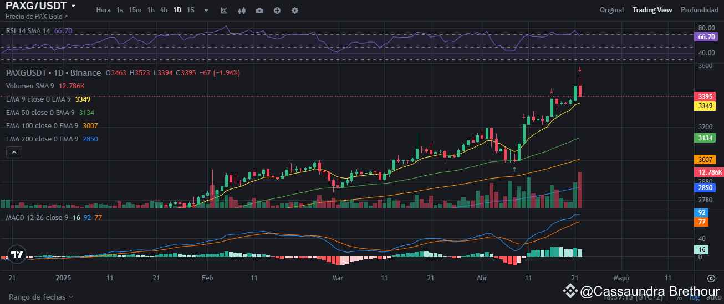Viewport: 724px width, 304px height.
Task: Open the Rango de fechas dropdown
Action: (x=41, y=297)
